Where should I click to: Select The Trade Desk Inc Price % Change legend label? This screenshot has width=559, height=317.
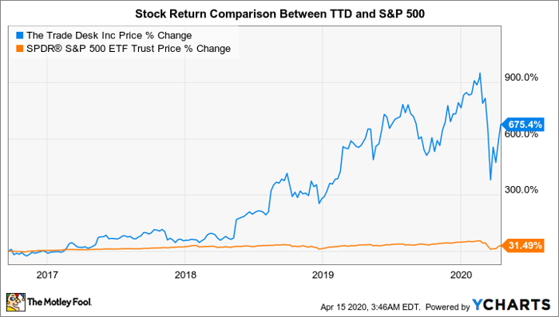(109, 36)
